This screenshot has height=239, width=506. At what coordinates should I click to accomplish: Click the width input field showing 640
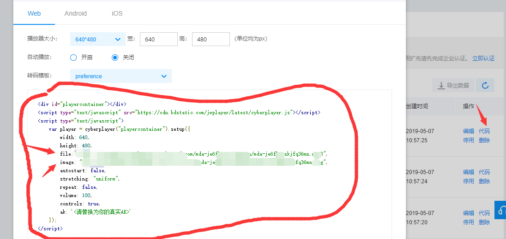(159, 39)
